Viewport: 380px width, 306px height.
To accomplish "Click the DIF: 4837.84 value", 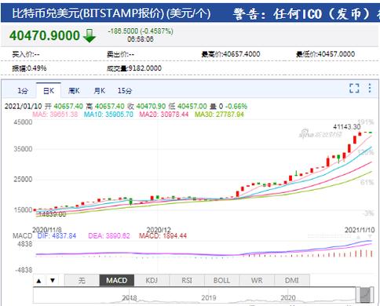I will coord(57,236).
